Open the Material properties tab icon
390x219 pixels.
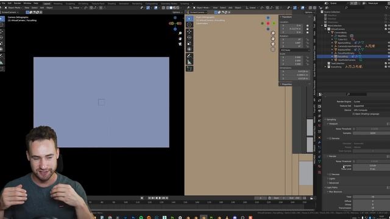point(319,166)
